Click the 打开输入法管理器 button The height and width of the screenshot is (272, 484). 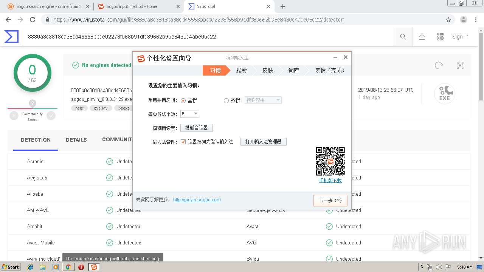click(x=264, y=142)
